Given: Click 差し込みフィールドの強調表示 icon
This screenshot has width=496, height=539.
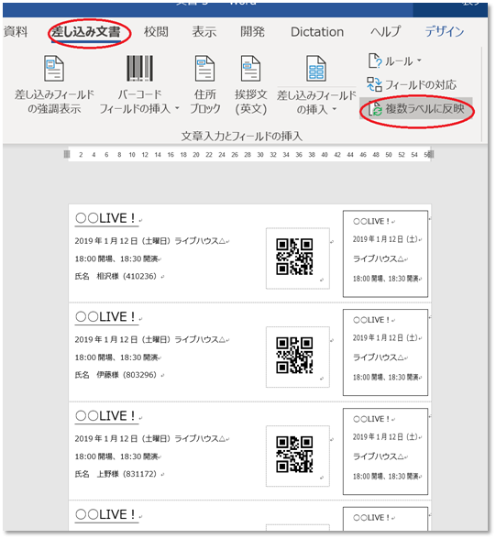Looking at the screenshot, I should pos(54,69).
